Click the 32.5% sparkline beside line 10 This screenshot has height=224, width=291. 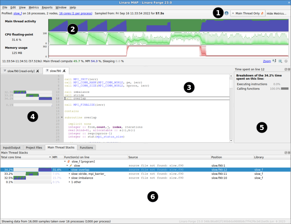tap(33, 92)
